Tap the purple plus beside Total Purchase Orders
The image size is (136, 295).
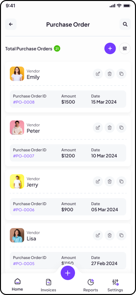110,48
